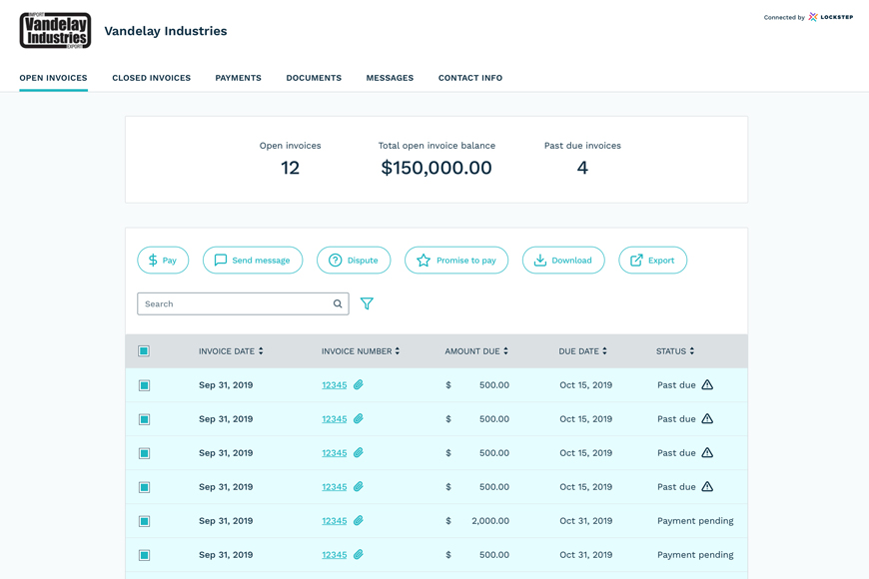
Task: Click the filter funnel icon
Action: (x=367, y=303)
